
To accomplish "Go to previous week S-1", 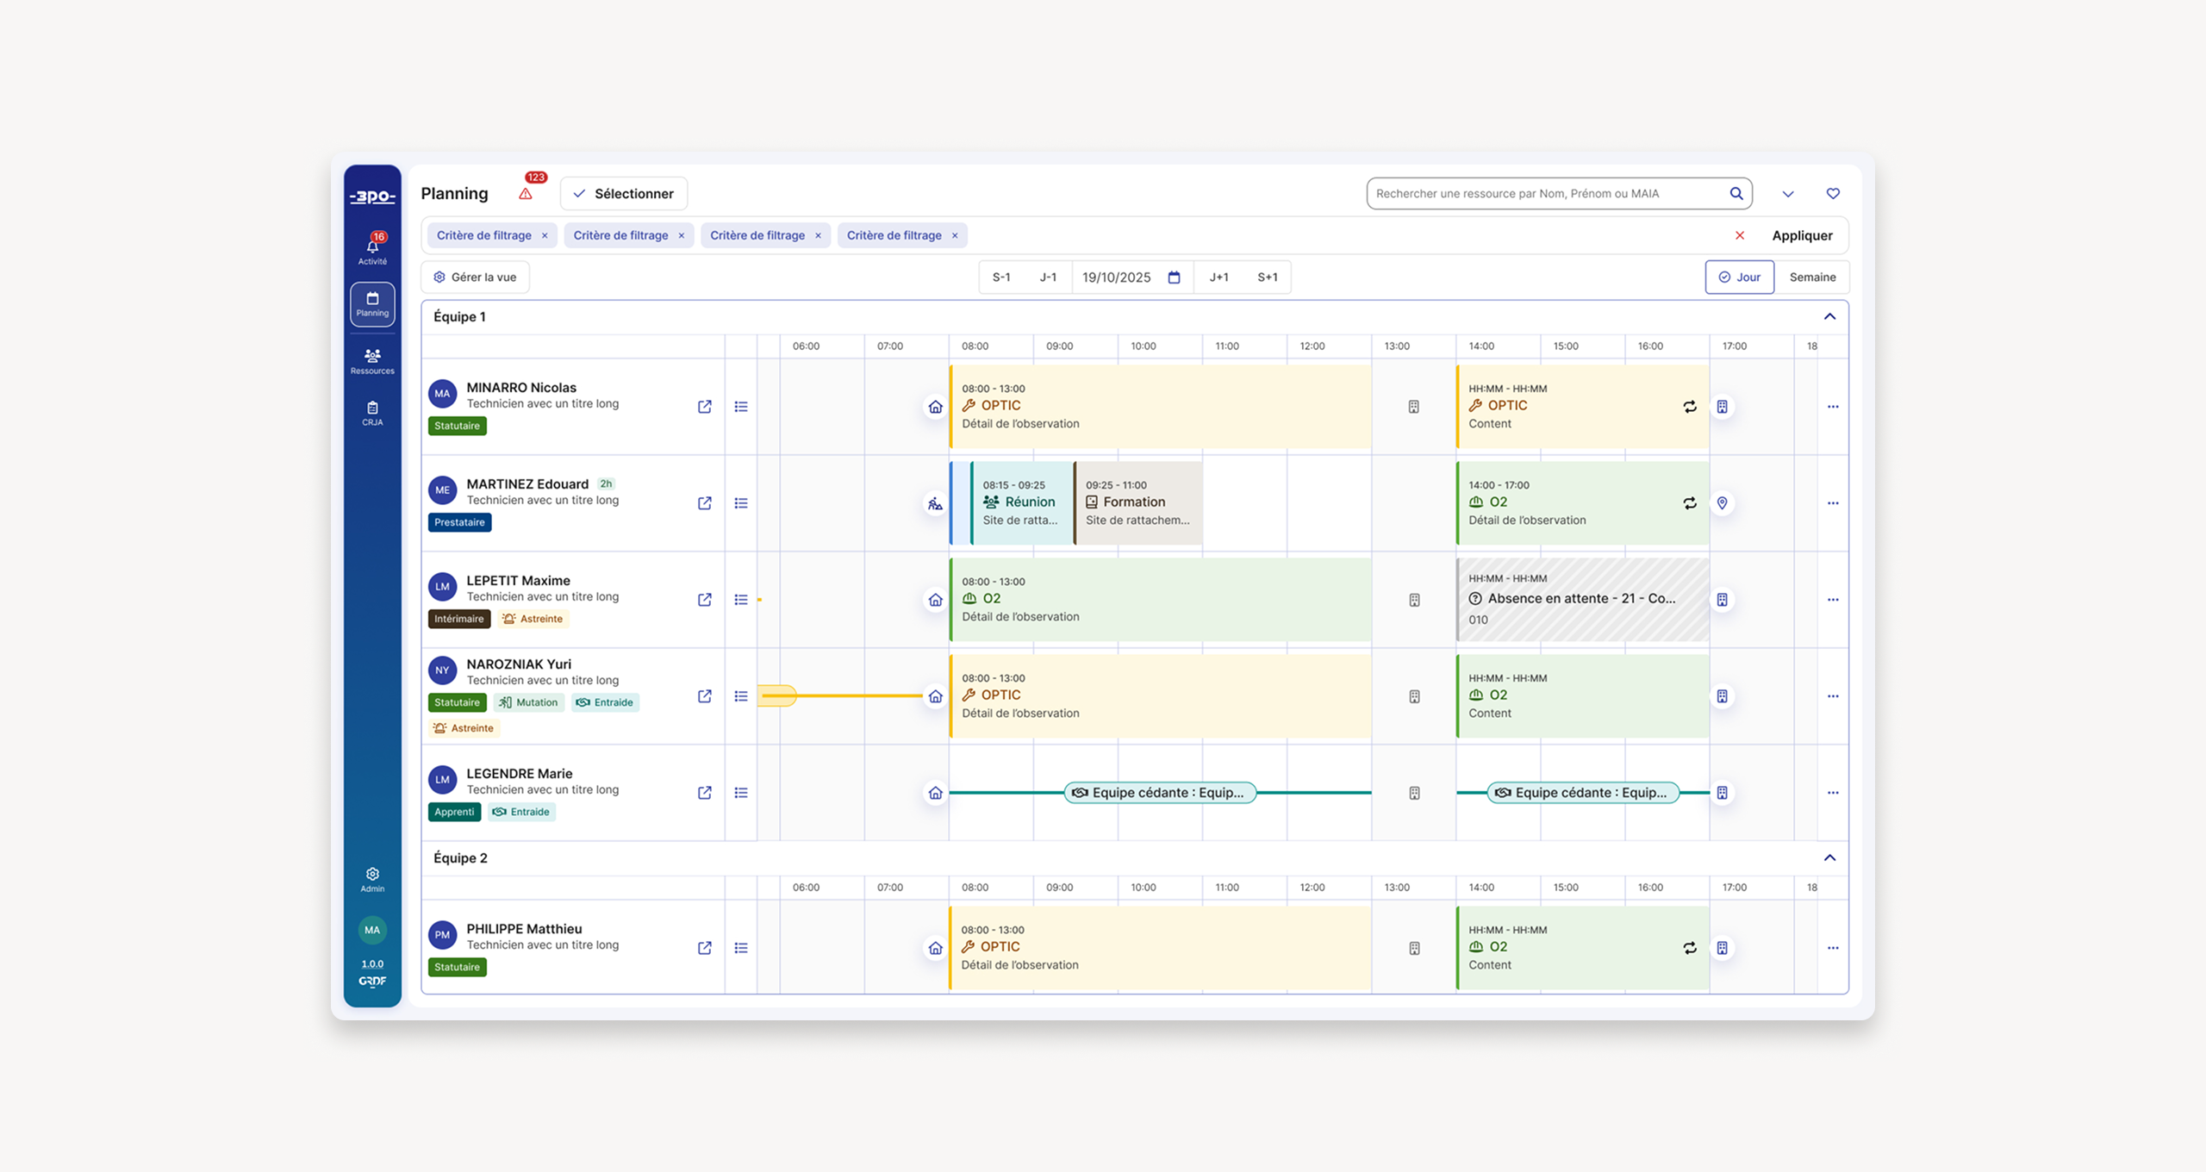I will point(1001,277).
